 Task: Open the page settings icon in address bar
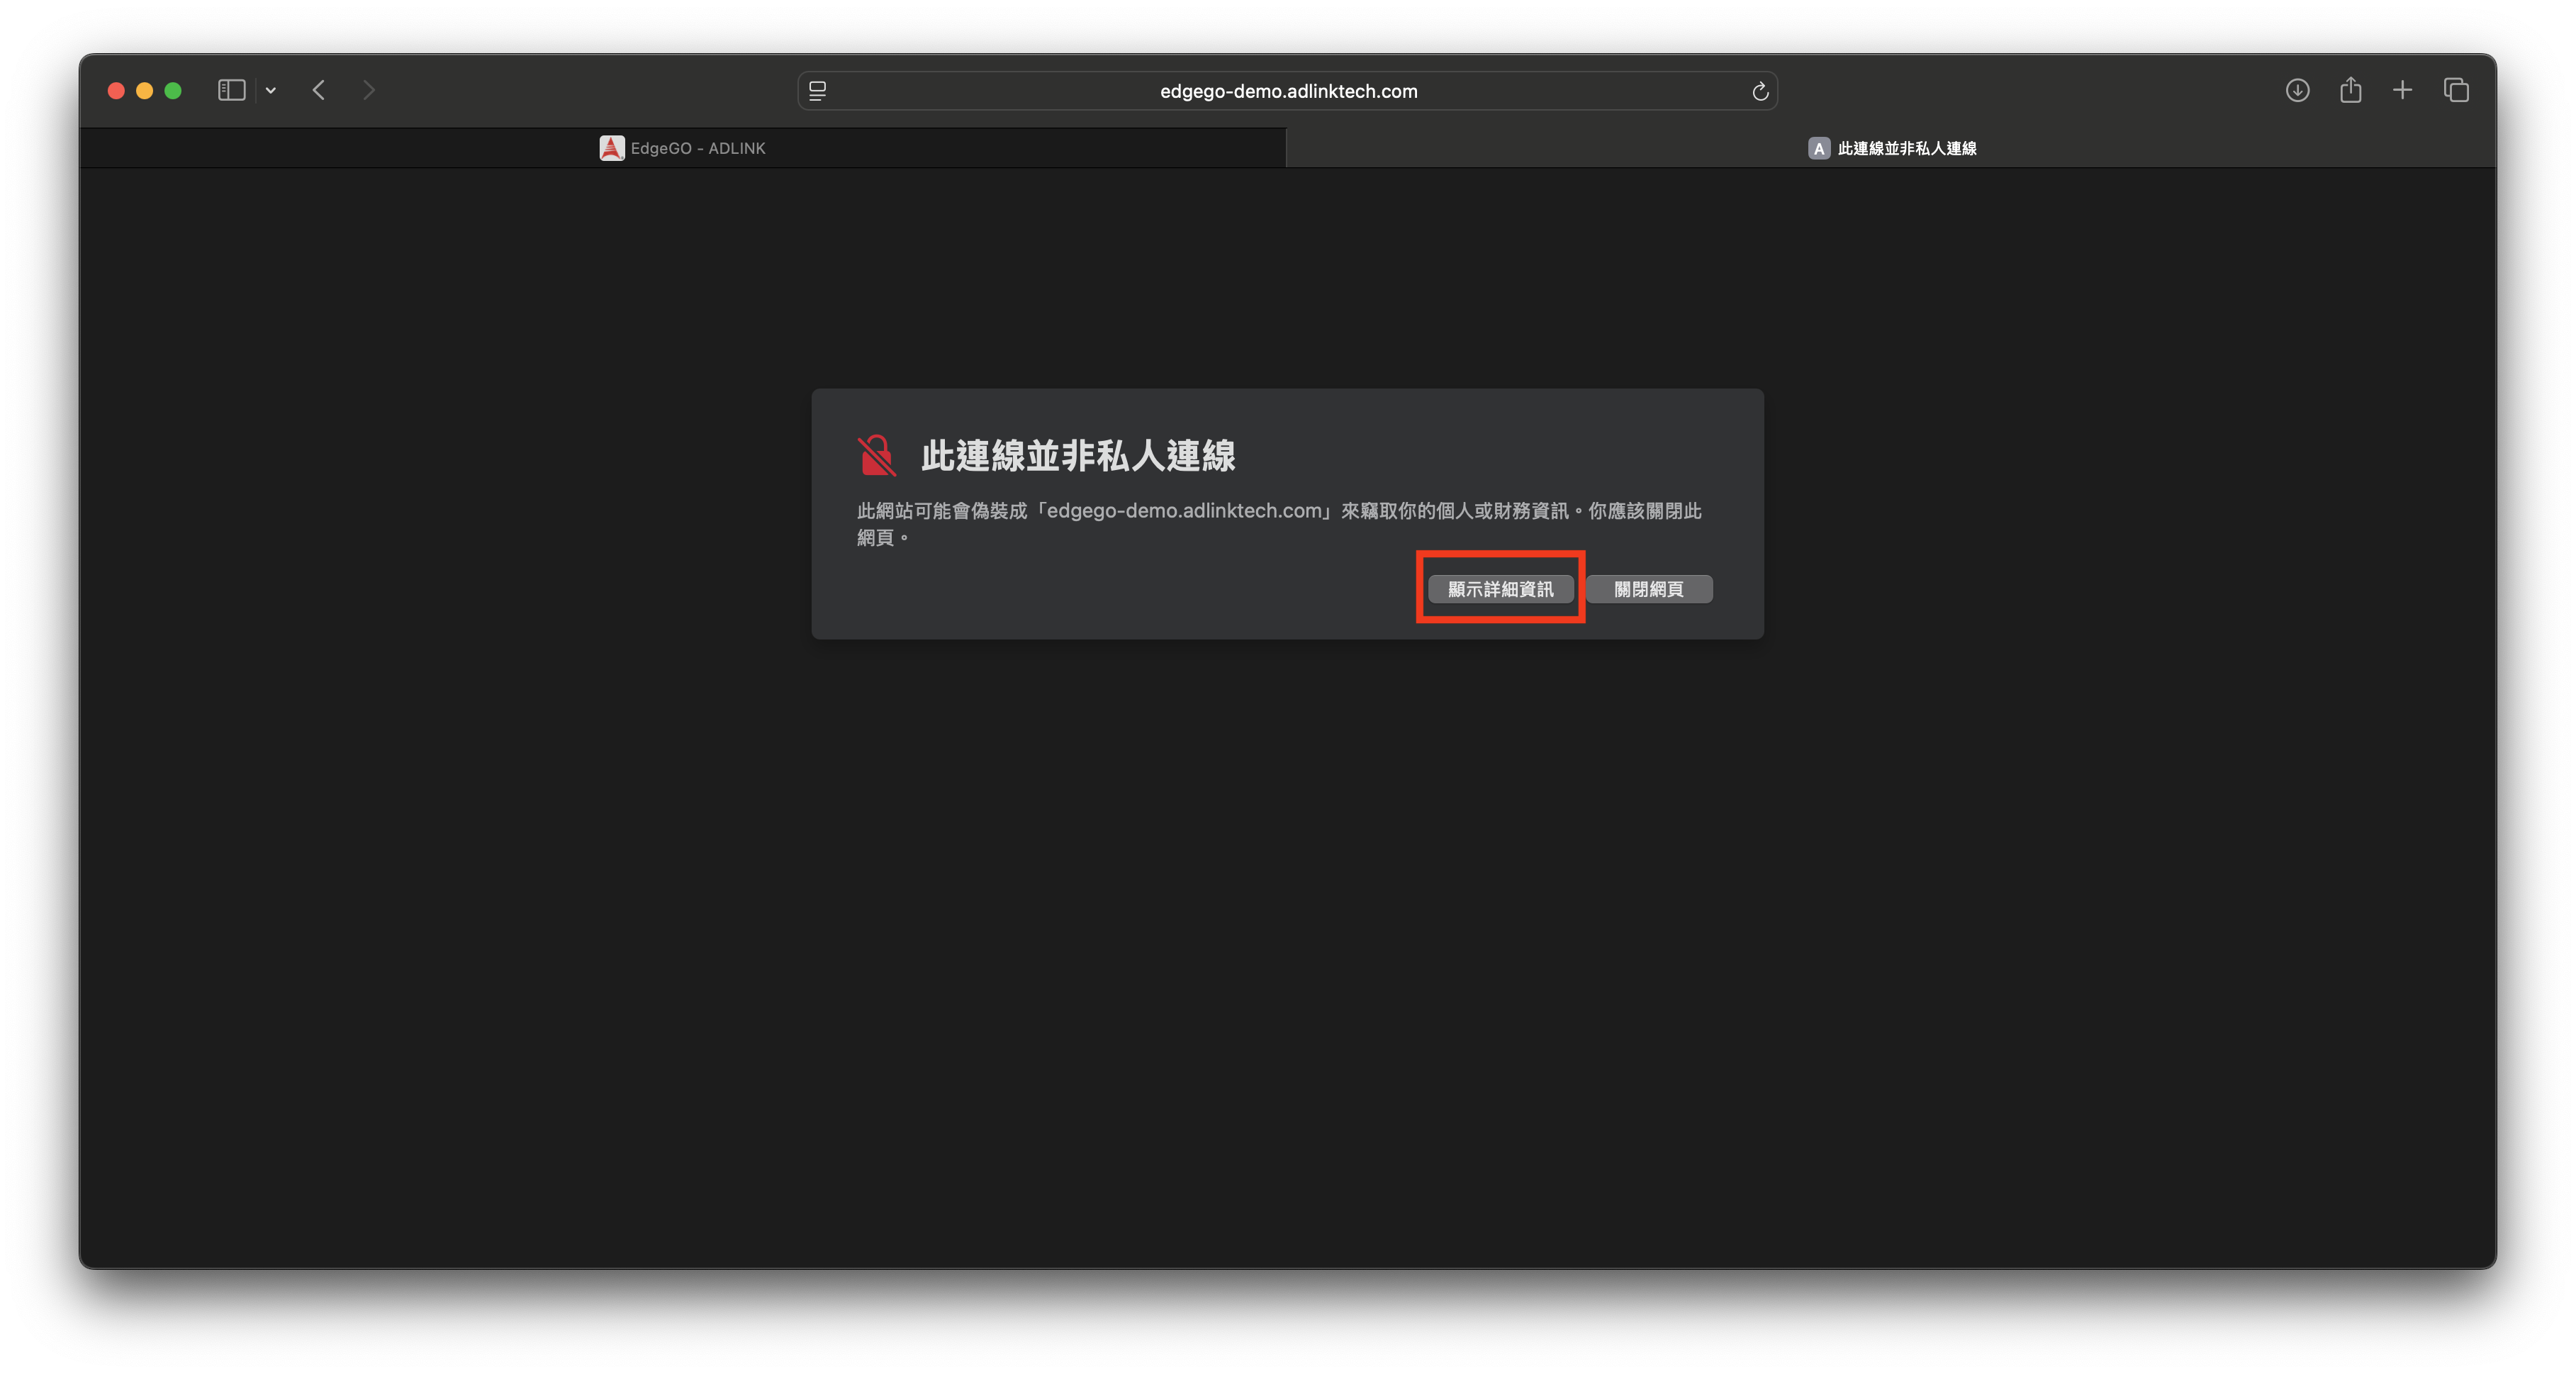tap(817, 91)
